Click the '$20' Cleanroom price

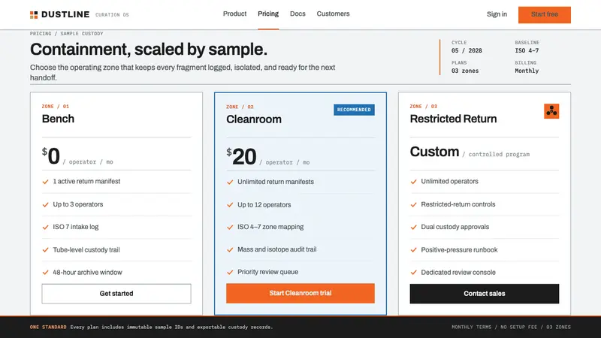point(241,157)
